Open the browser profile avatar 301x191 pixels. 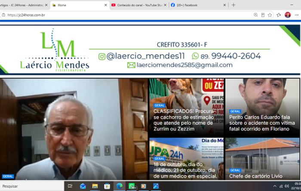(288, 15)
